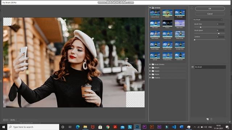Open Microsoft Word from the taskbar
Image resolution: width=232 pixels, height=130 pixels.
click(x=182, y=127)
